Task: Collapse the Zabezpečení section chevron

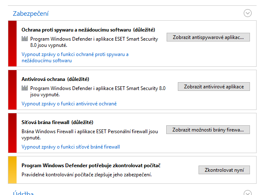Action: tap(248, 13)
